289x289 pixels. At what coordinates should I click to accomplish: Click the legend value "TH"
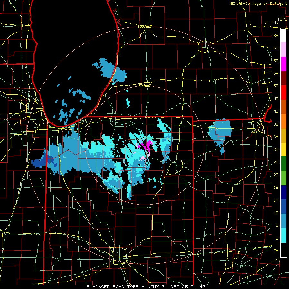coord(276,250)
